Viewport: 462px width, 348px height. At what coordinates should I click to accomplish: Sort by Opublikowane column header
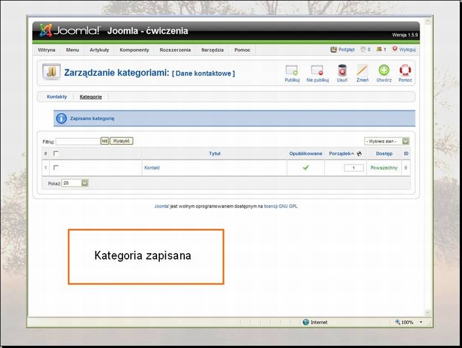pyautogui.click(x=306, y=153)
